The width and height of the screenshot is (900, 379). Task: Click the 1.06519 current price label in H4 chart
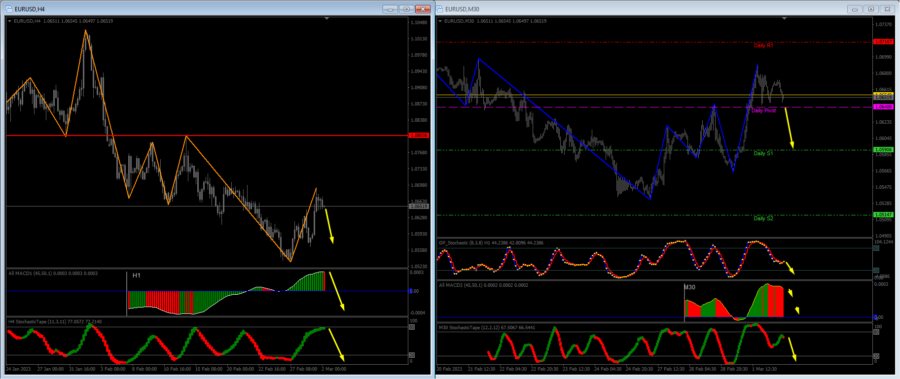coord(419,207)
